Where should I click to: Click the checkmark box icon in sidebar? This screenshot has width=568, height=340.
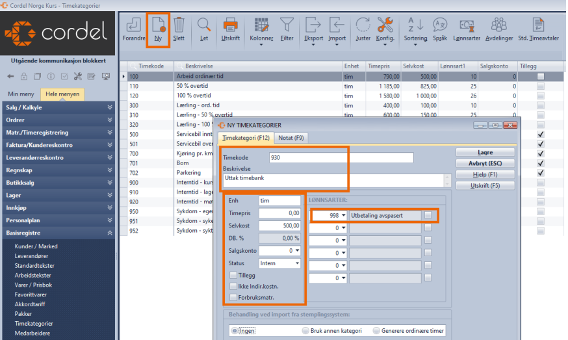[64, 77]
